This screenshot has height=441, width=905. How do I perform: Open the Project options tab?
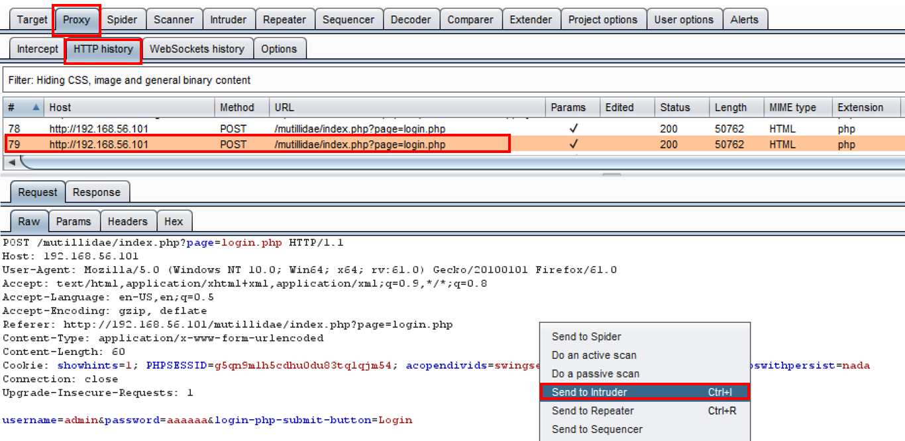(602, 19)
